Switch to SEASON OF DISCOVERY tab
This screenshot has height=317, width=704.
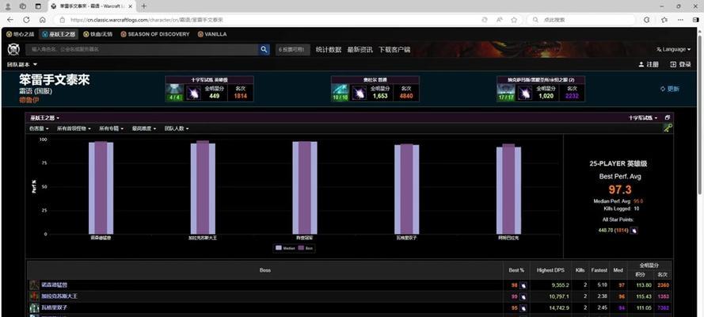tap(155, 34)
